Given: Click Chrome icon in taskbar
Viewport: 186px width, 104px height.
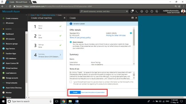Looking at the screenshot, I should coord(64,101).
